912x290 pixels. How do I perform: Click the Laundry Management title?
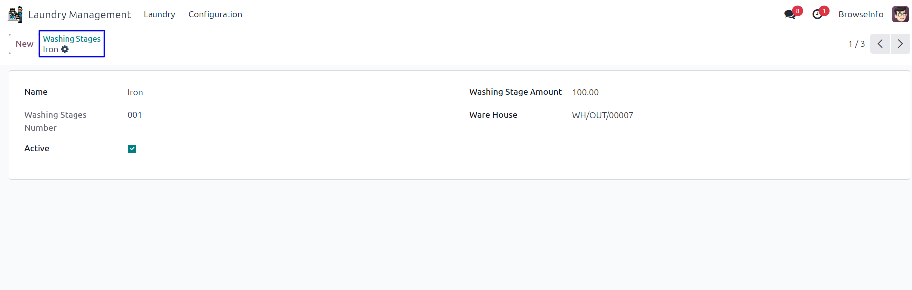(x=79, y=15)
